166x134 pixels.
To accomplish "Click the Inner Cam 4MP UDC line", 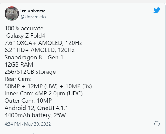I will tap(44, 94).
